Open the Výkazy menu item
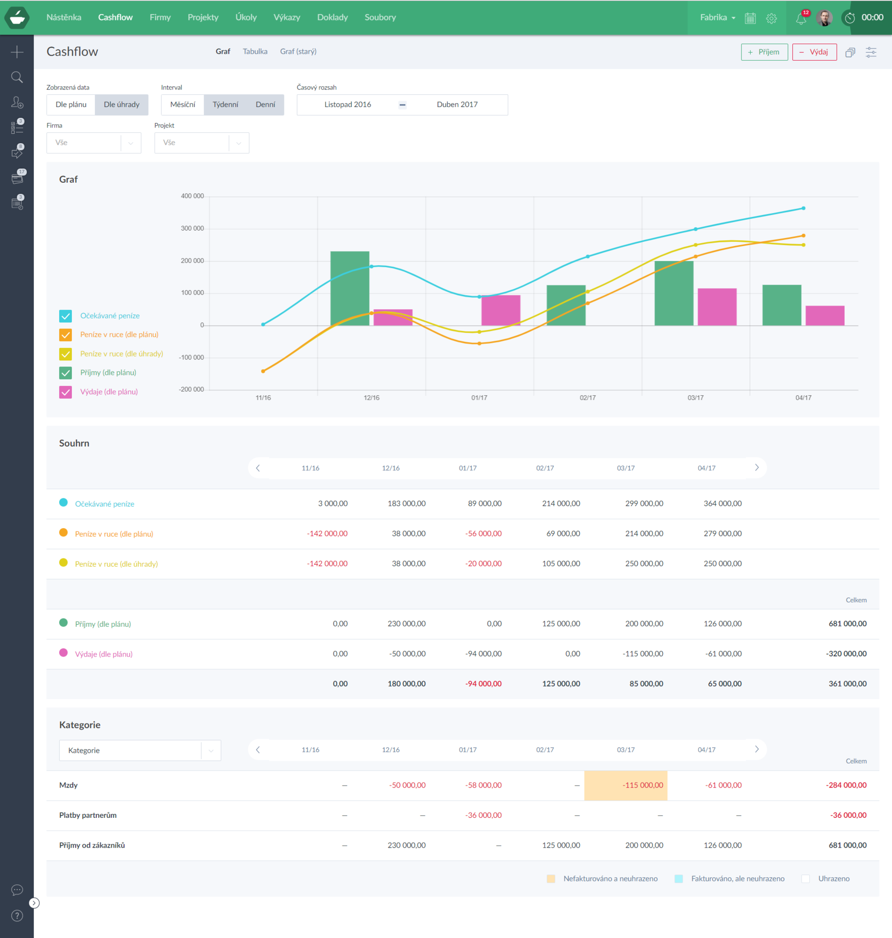The image size is (892, 938). [286, 18]
